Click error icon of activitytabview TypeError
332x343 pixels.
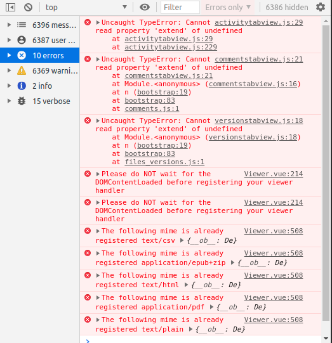point(88,22)
